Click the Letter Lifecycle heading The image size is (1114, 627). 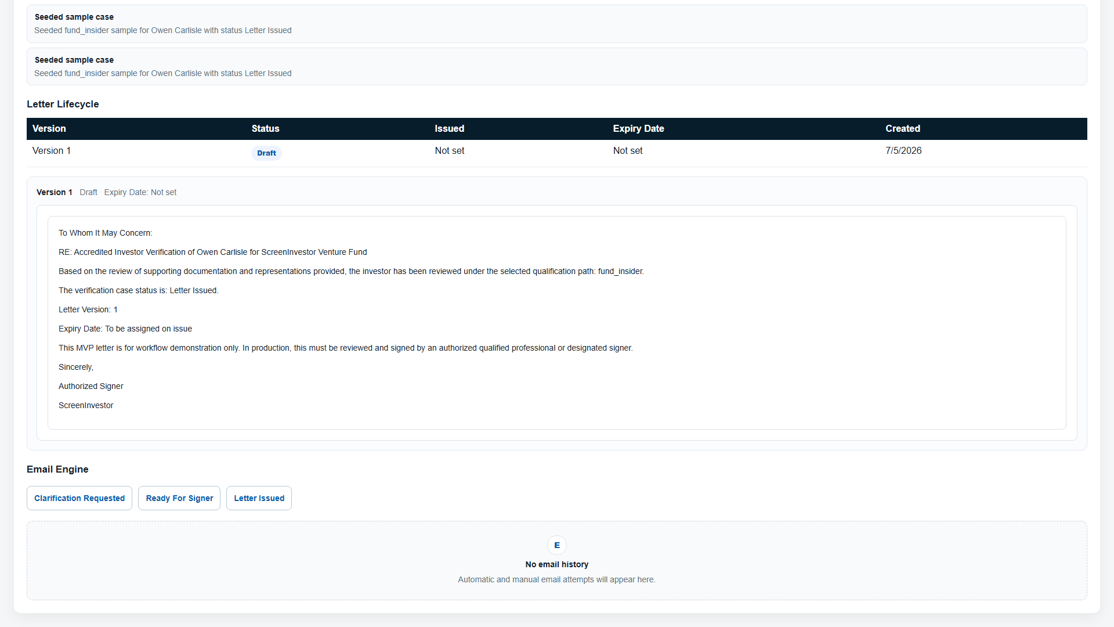pos(63,105)
